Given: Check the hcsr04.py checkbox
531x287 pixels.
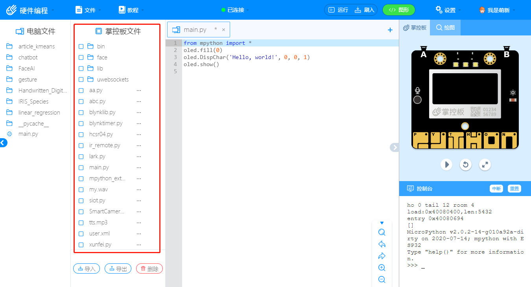Looking at the screenshot, I should tap(81, 135).
